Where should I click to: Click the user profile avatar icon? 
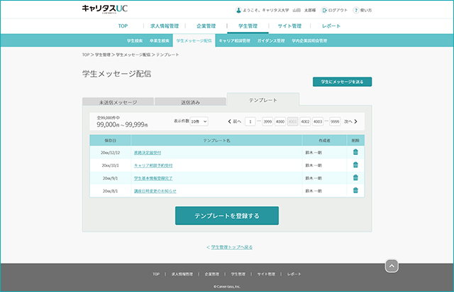(238, 10)
